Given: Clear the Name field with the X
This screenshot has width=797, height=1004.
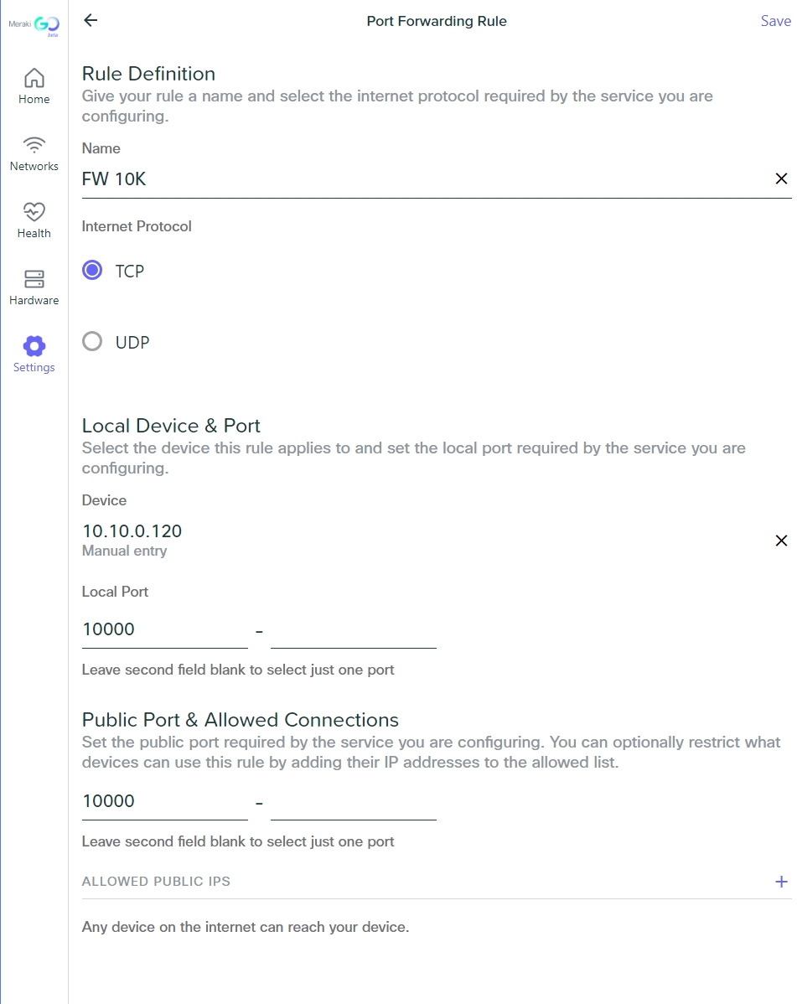Looking at the screenshot, I should click(x=781, y=179).
